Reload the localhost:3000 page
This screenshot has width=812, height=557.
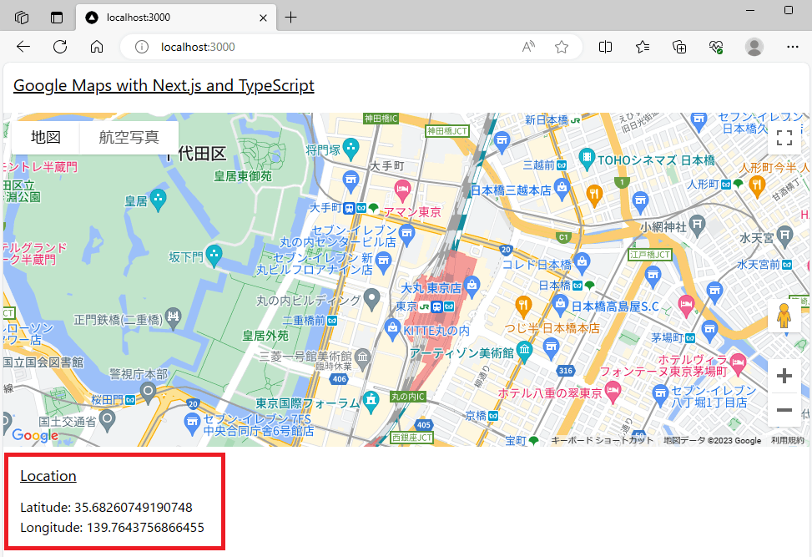[60, 47]
